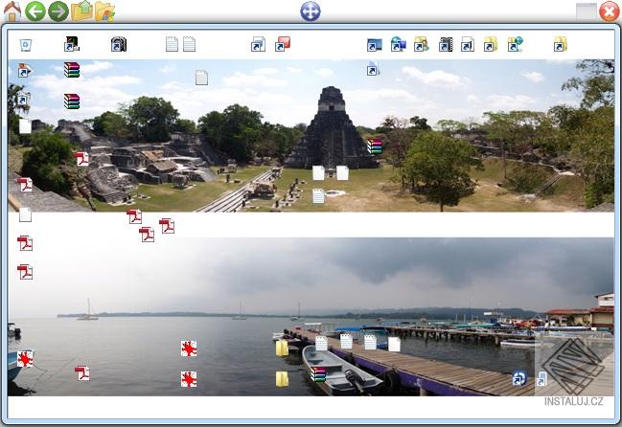The height and width of the screenshot is (427, 622).
Task: Select the WinRAR archive beside the pyramid
Action: click(x=374, y=146)
